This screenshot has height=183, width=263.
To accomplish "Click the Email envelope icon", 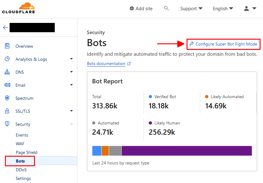I will click(x=7, y=85).
